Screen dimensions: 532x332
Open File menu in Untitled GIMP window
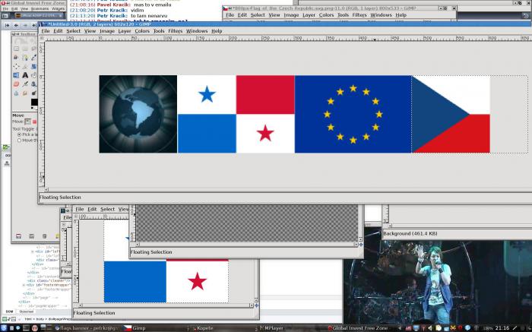(x=46, y=31)
